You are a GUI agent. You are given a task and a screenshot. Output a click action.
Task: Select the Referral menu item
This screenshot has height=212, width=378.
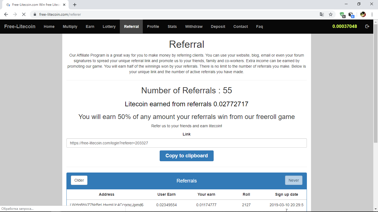click(131, 26)
